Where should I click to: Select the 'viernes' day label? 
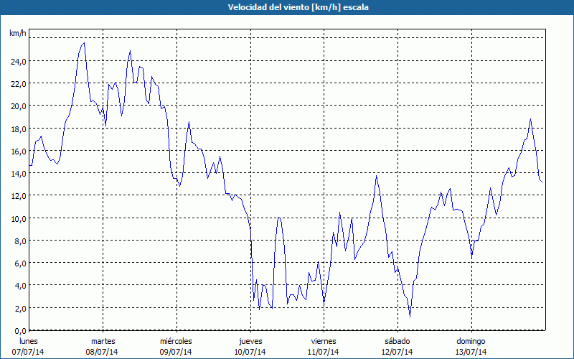[x=324, y=341]
